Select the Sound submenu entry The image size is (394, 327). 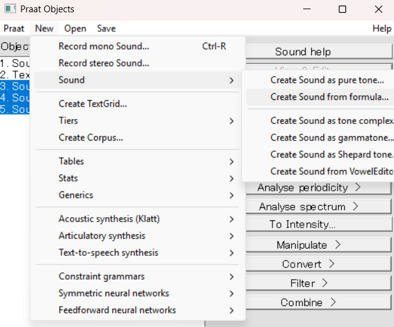point(137,80)
